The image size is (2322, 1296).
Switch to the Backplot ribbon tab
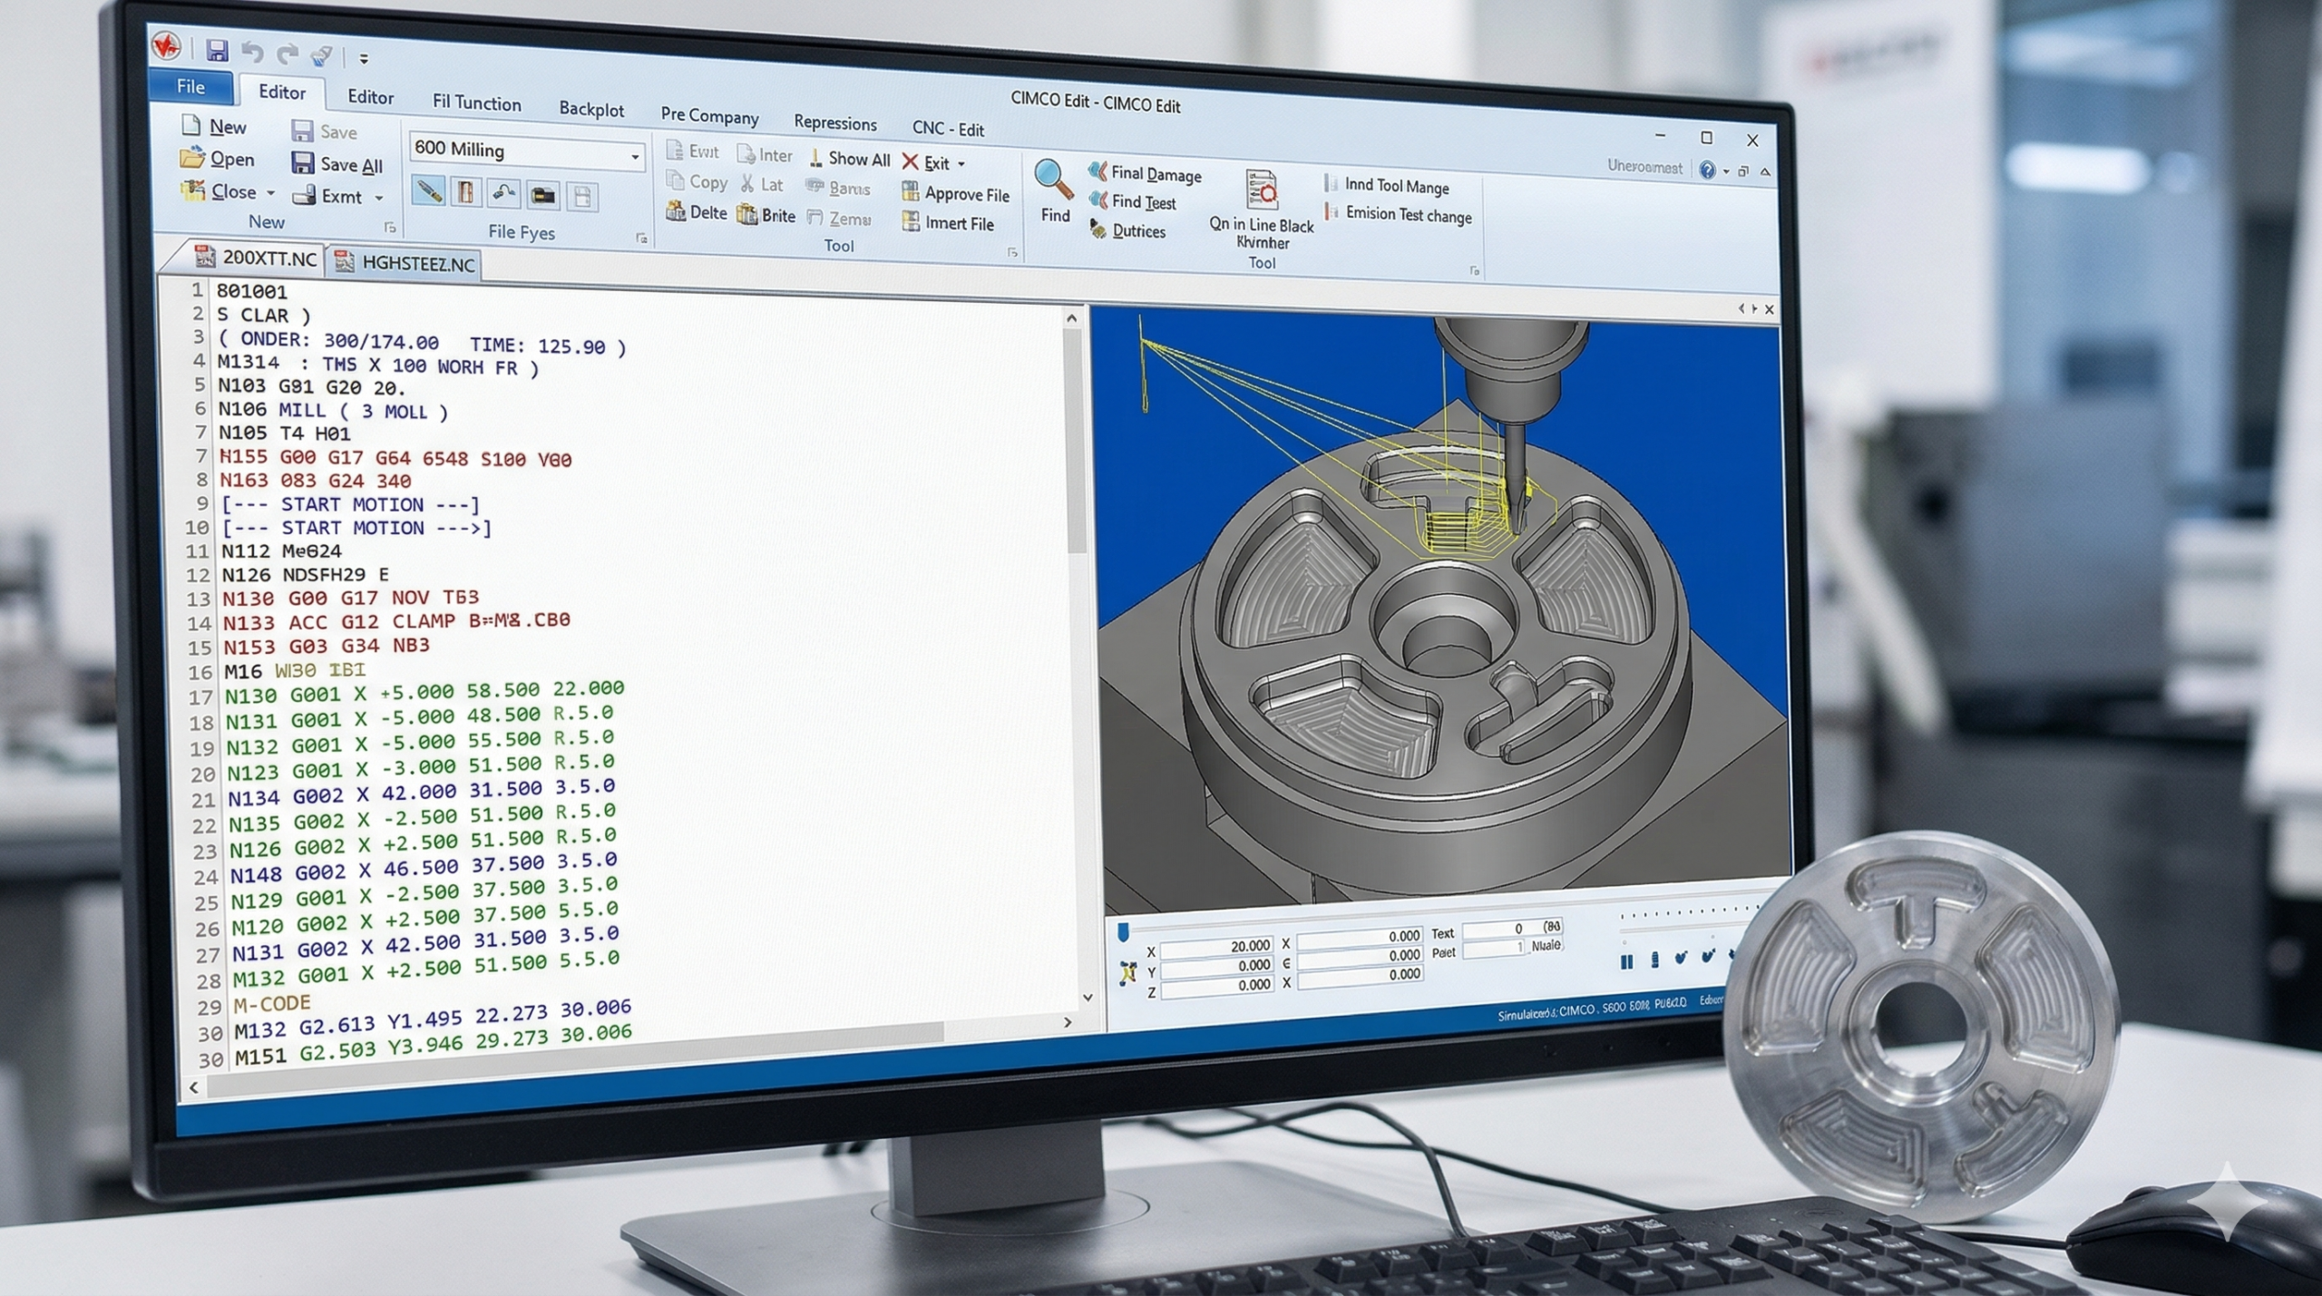tap(591, 109)
